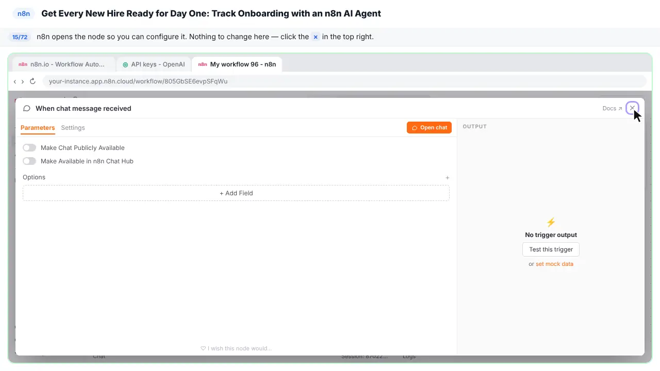
Task: Click the browser back arrow
Action: click(x=15, y=81)
